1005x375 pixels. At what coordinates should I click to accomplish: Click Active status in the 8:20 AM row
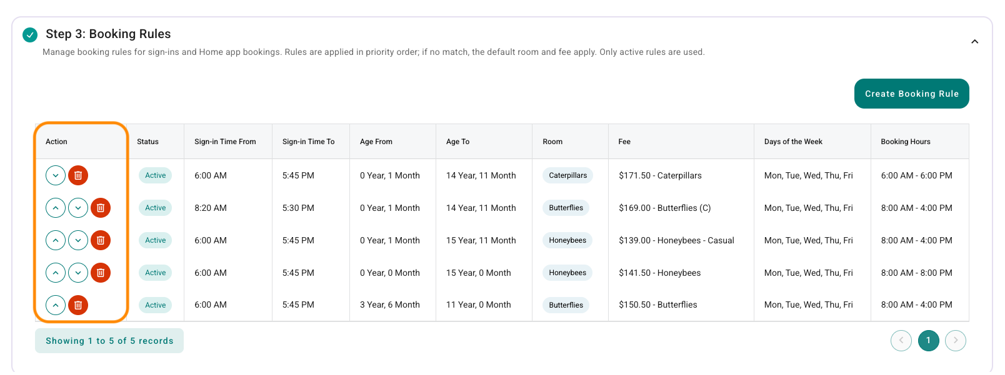click(x=156, y=208)
